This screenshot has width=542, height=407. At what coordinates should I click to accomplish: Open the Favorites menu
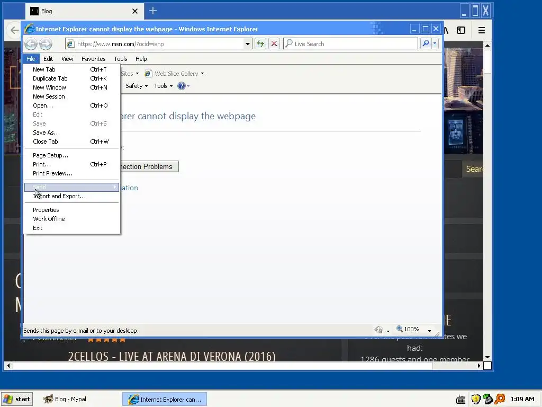(x=93, y=59)
